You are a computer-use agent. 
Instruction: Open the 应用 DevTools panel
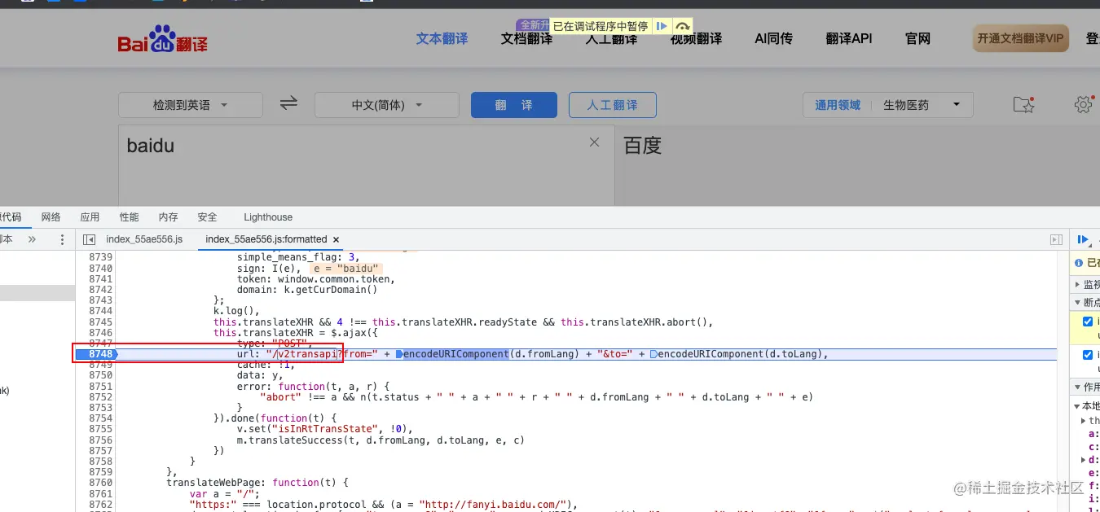[90, 217]
